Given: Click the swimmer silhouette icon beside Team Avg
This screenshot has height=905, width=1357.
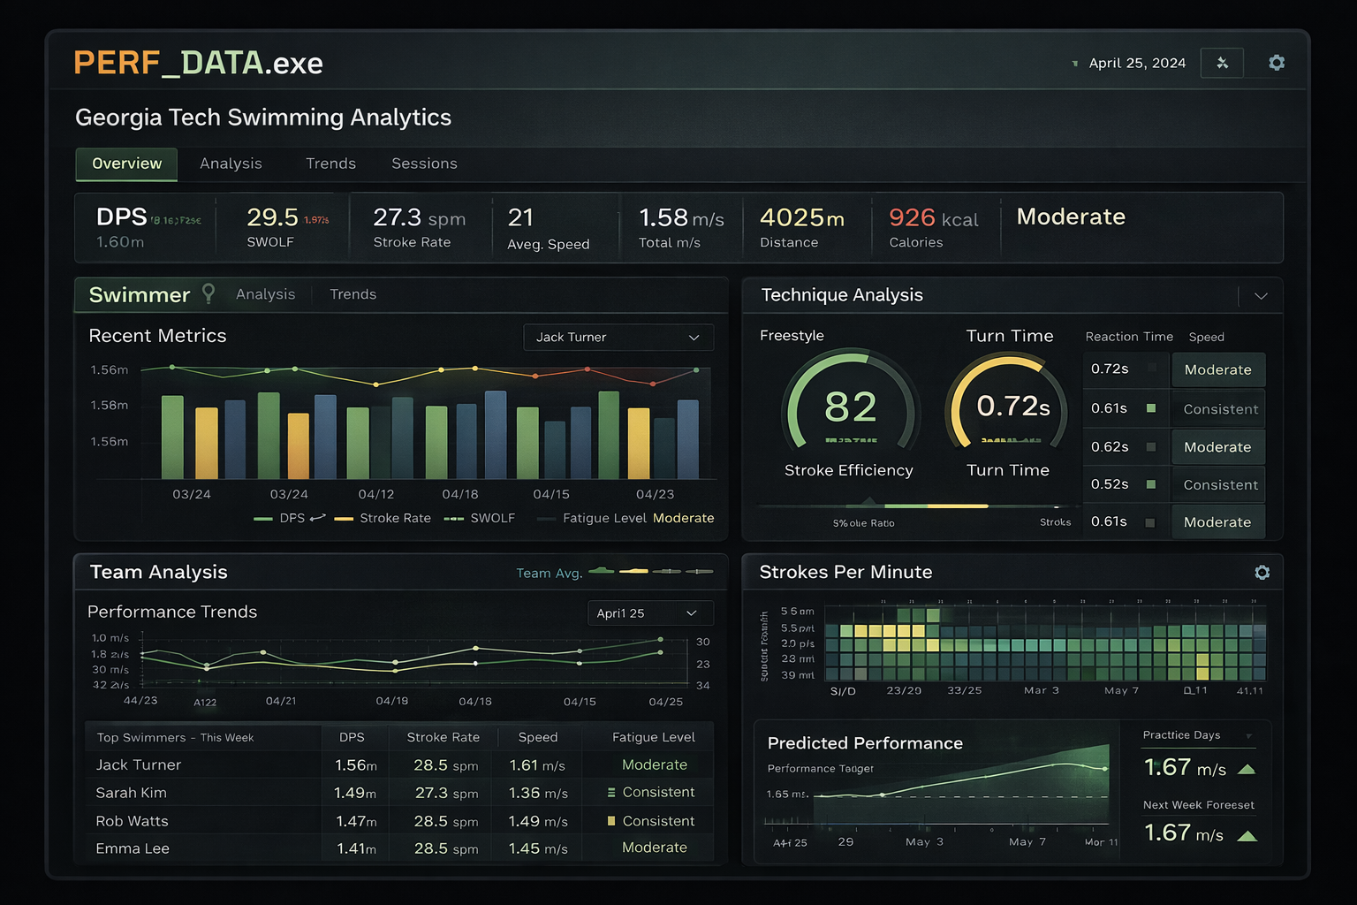Looking at the screenshot, I should click(602, 571).
